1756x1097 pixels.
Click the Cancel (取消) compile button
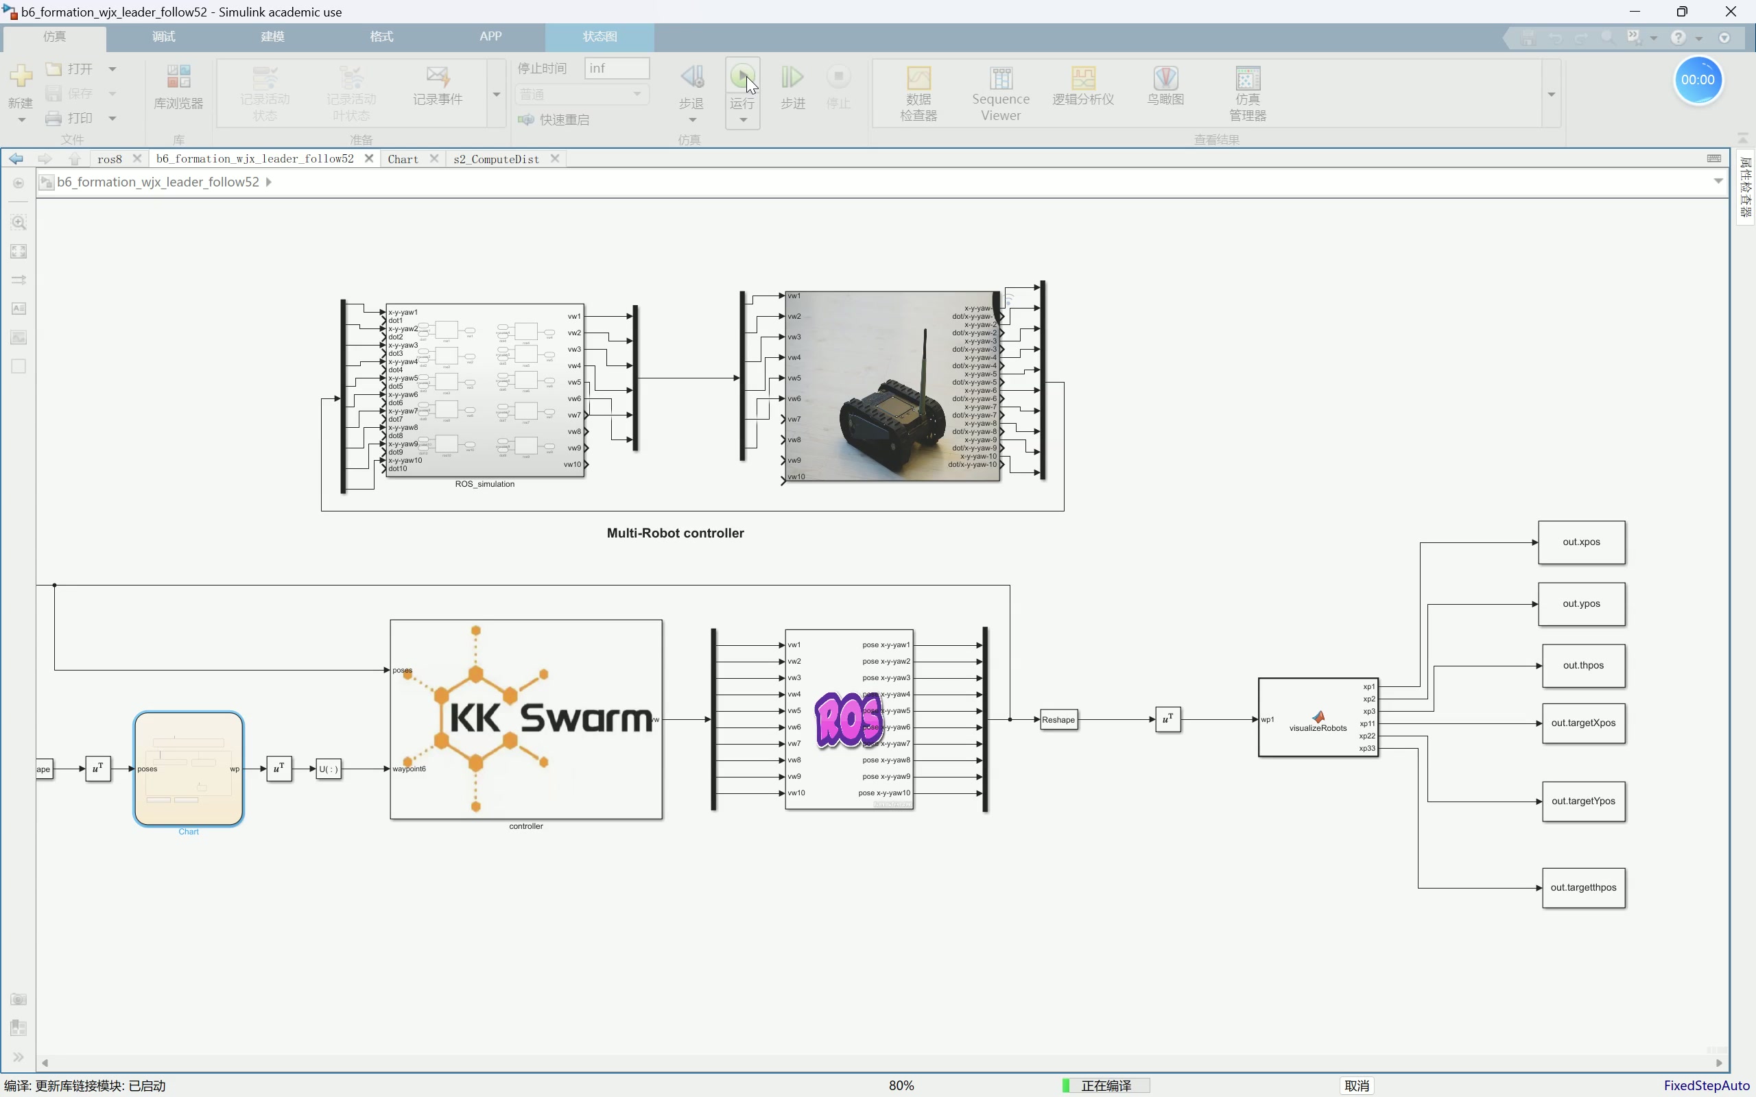[1356, 1085]
